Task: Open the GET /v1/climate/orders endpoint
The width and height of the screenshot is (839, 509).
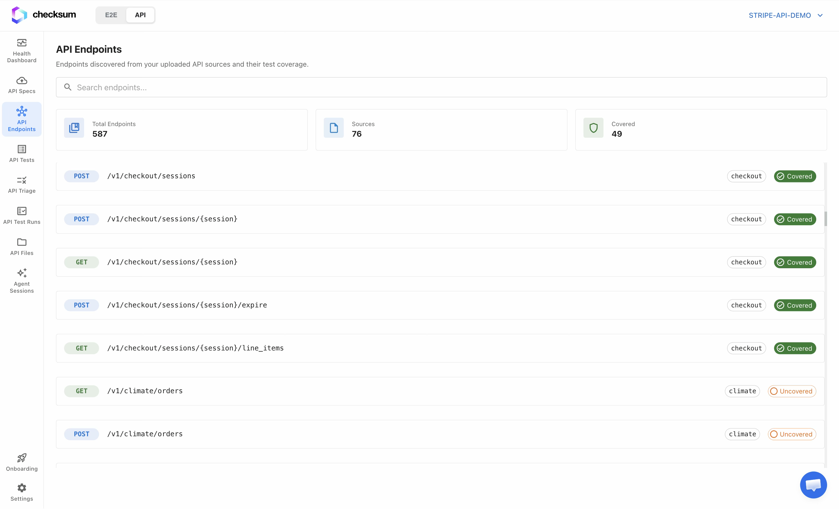Action: (440, 391)
